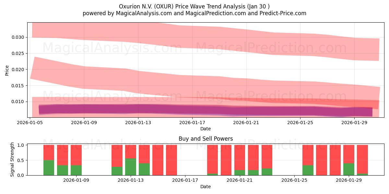Click Predict-Price.com in the subtitle
The image size is (389, 194).
point(281,13)
